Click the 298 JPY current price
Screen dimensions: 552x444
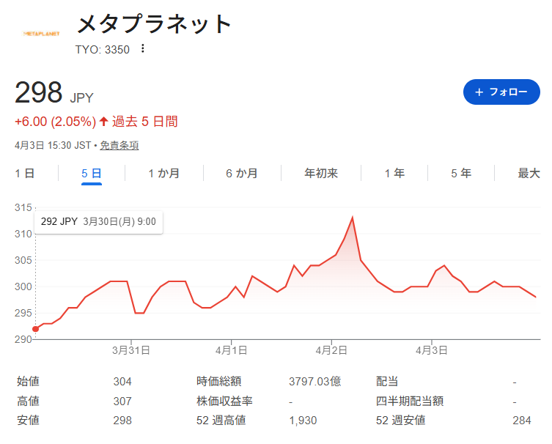[x=54, y=92]
